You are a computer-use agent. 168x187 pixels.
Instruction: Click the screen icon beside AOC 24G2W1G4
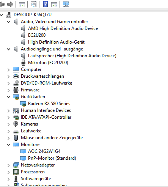(x=23, y=152)
